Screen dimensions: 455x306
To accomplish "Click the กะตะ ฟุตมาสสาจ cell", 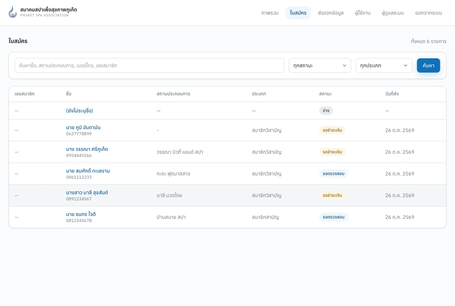I will [x=173, y=174].
